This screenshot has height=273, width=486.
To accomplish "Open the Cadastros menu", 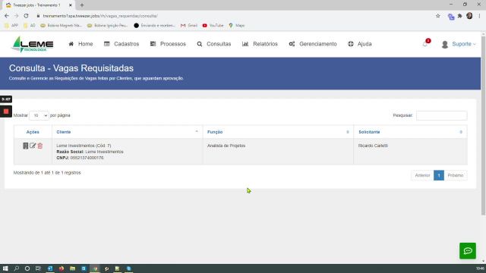I will [121, 44].
